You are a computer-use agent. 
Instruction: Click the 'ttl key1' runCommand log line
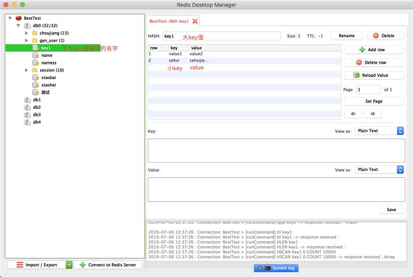tap(220, 232)
